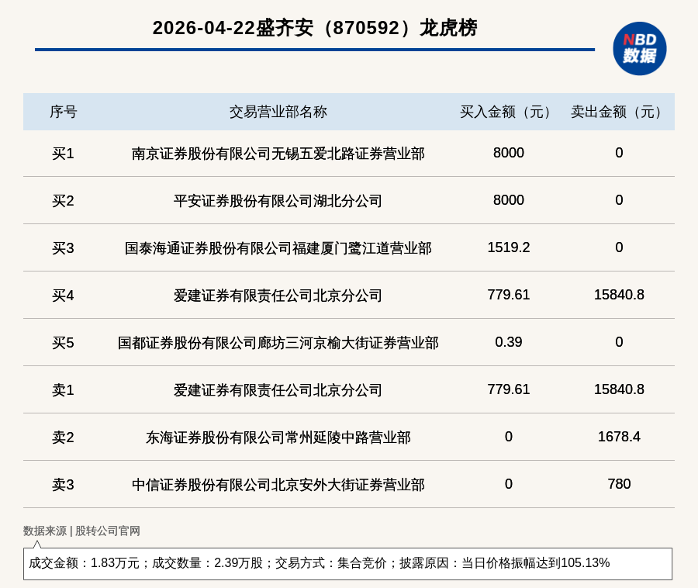Click 南京证券股份有限公司无锡五爱北路证券营业部 name
This screenshot has width=698, height=588.
coord(278,154)
